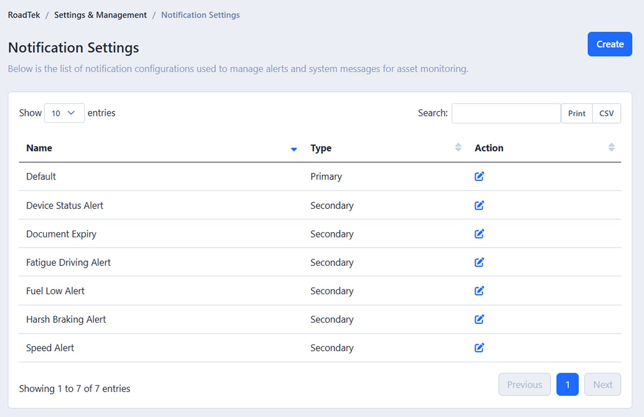This screenshot has height=417, width=644.
Task: Click inside the Search field
Action: point(505,113)
